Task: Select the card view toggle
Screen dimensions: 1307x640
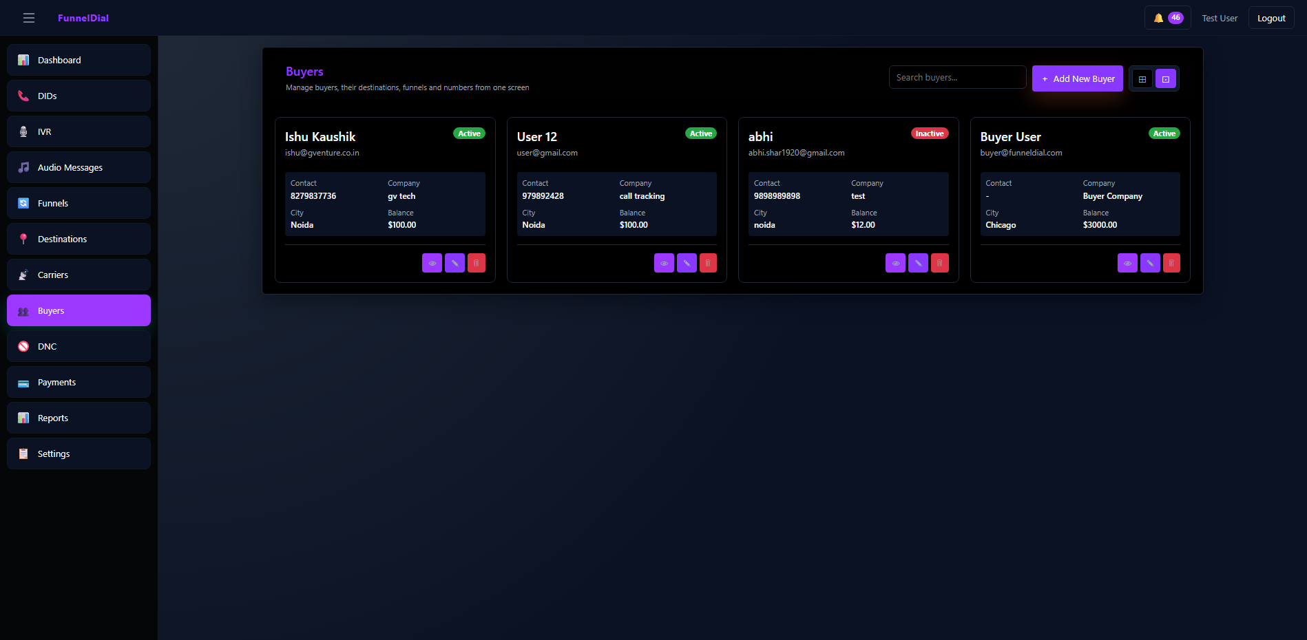Action: [x=1166, y=79]
